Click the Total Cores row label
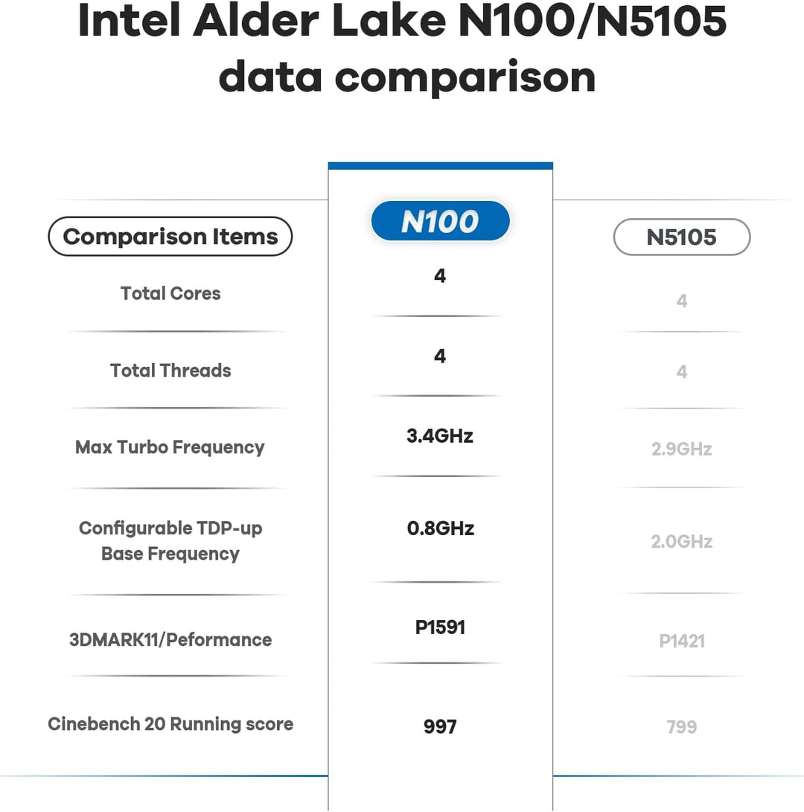The image size is (804, 812). click(x=170, y=293)
